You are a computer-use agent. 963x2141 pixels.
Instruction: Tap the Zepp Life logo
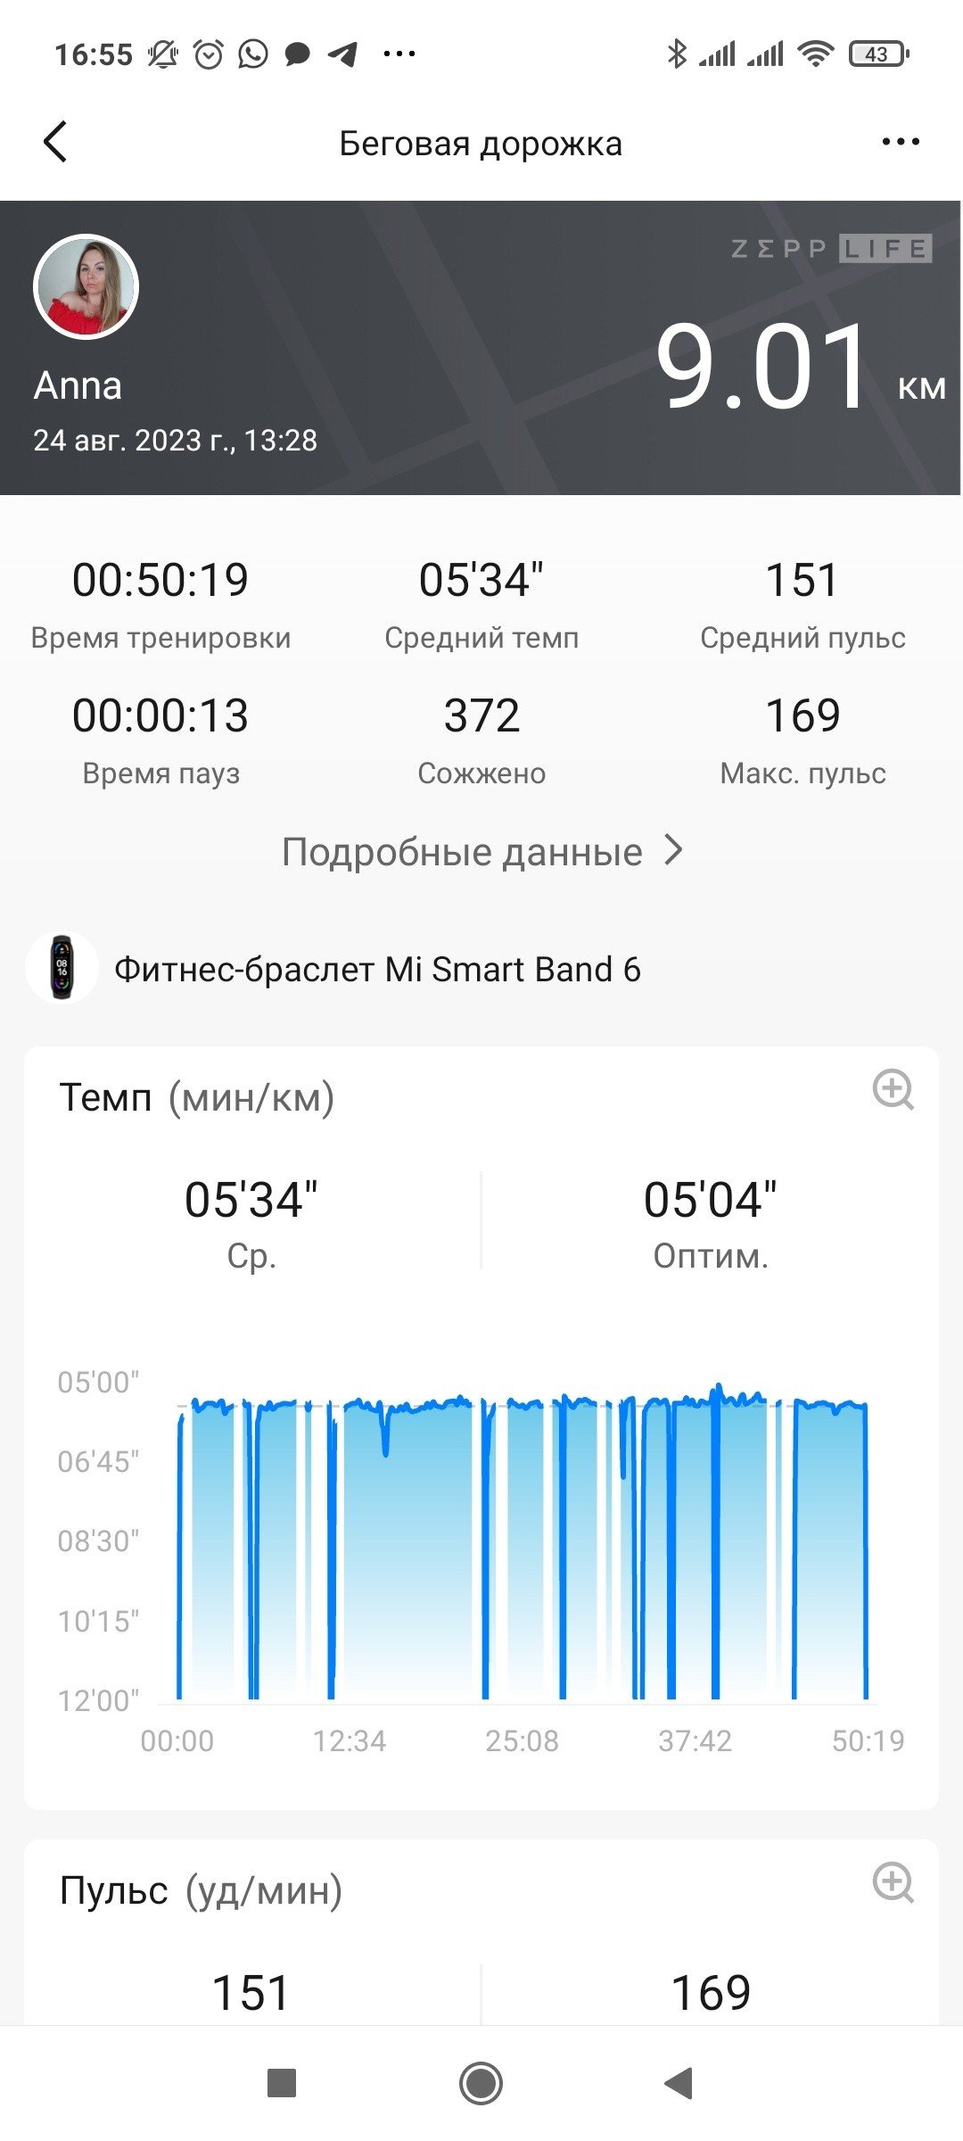click(831, 249)
